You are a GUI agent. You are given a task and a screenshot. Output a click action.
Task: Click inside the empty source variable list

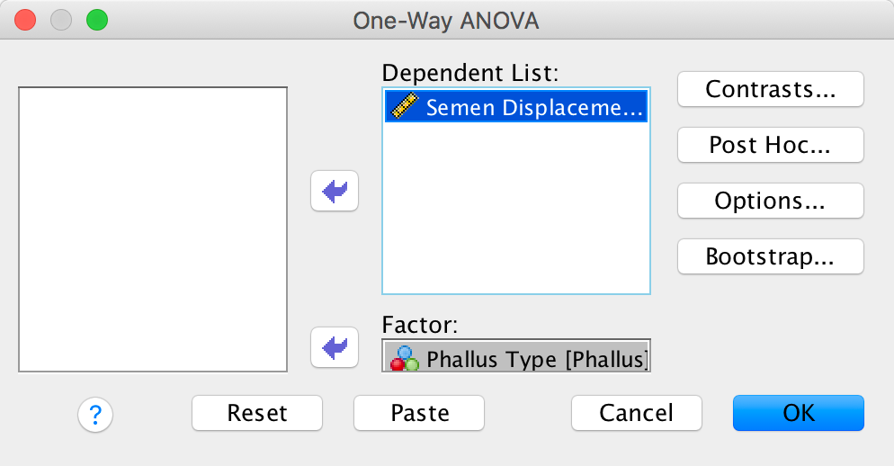(153, 229)
